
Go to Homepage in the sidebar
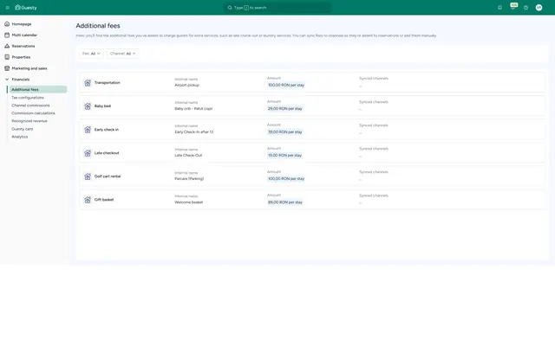(22, 24)
